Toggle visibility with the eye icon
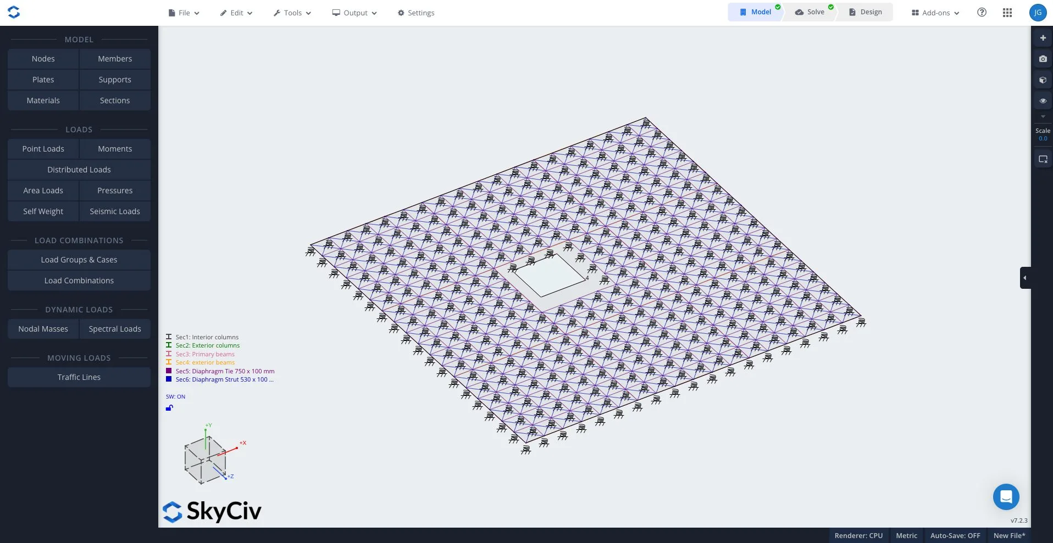 click(1043, 101)
